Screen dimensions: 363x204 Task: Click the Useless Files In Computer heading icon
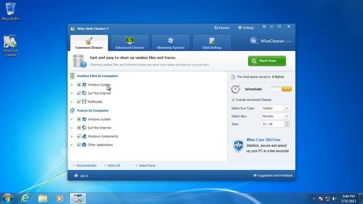tap(73, 76)
